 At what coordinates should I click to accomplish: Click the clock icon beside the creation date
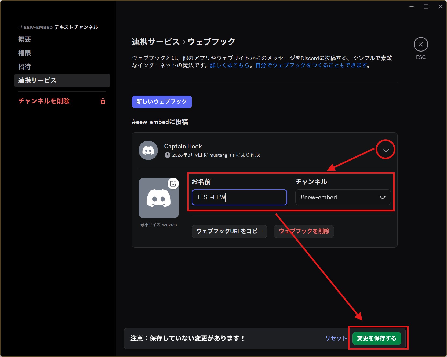click(168, 155)
